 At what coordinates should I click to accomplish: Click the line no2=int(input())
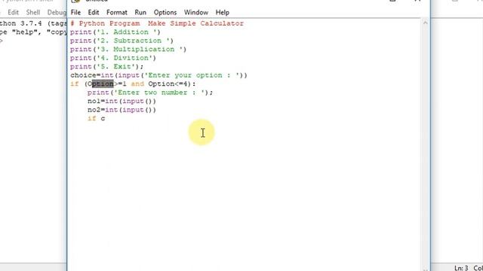pos(122,110)
